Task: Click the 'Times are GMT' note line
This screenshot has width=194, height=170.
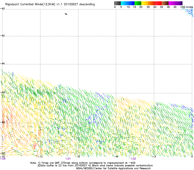Action: point(83,163)
